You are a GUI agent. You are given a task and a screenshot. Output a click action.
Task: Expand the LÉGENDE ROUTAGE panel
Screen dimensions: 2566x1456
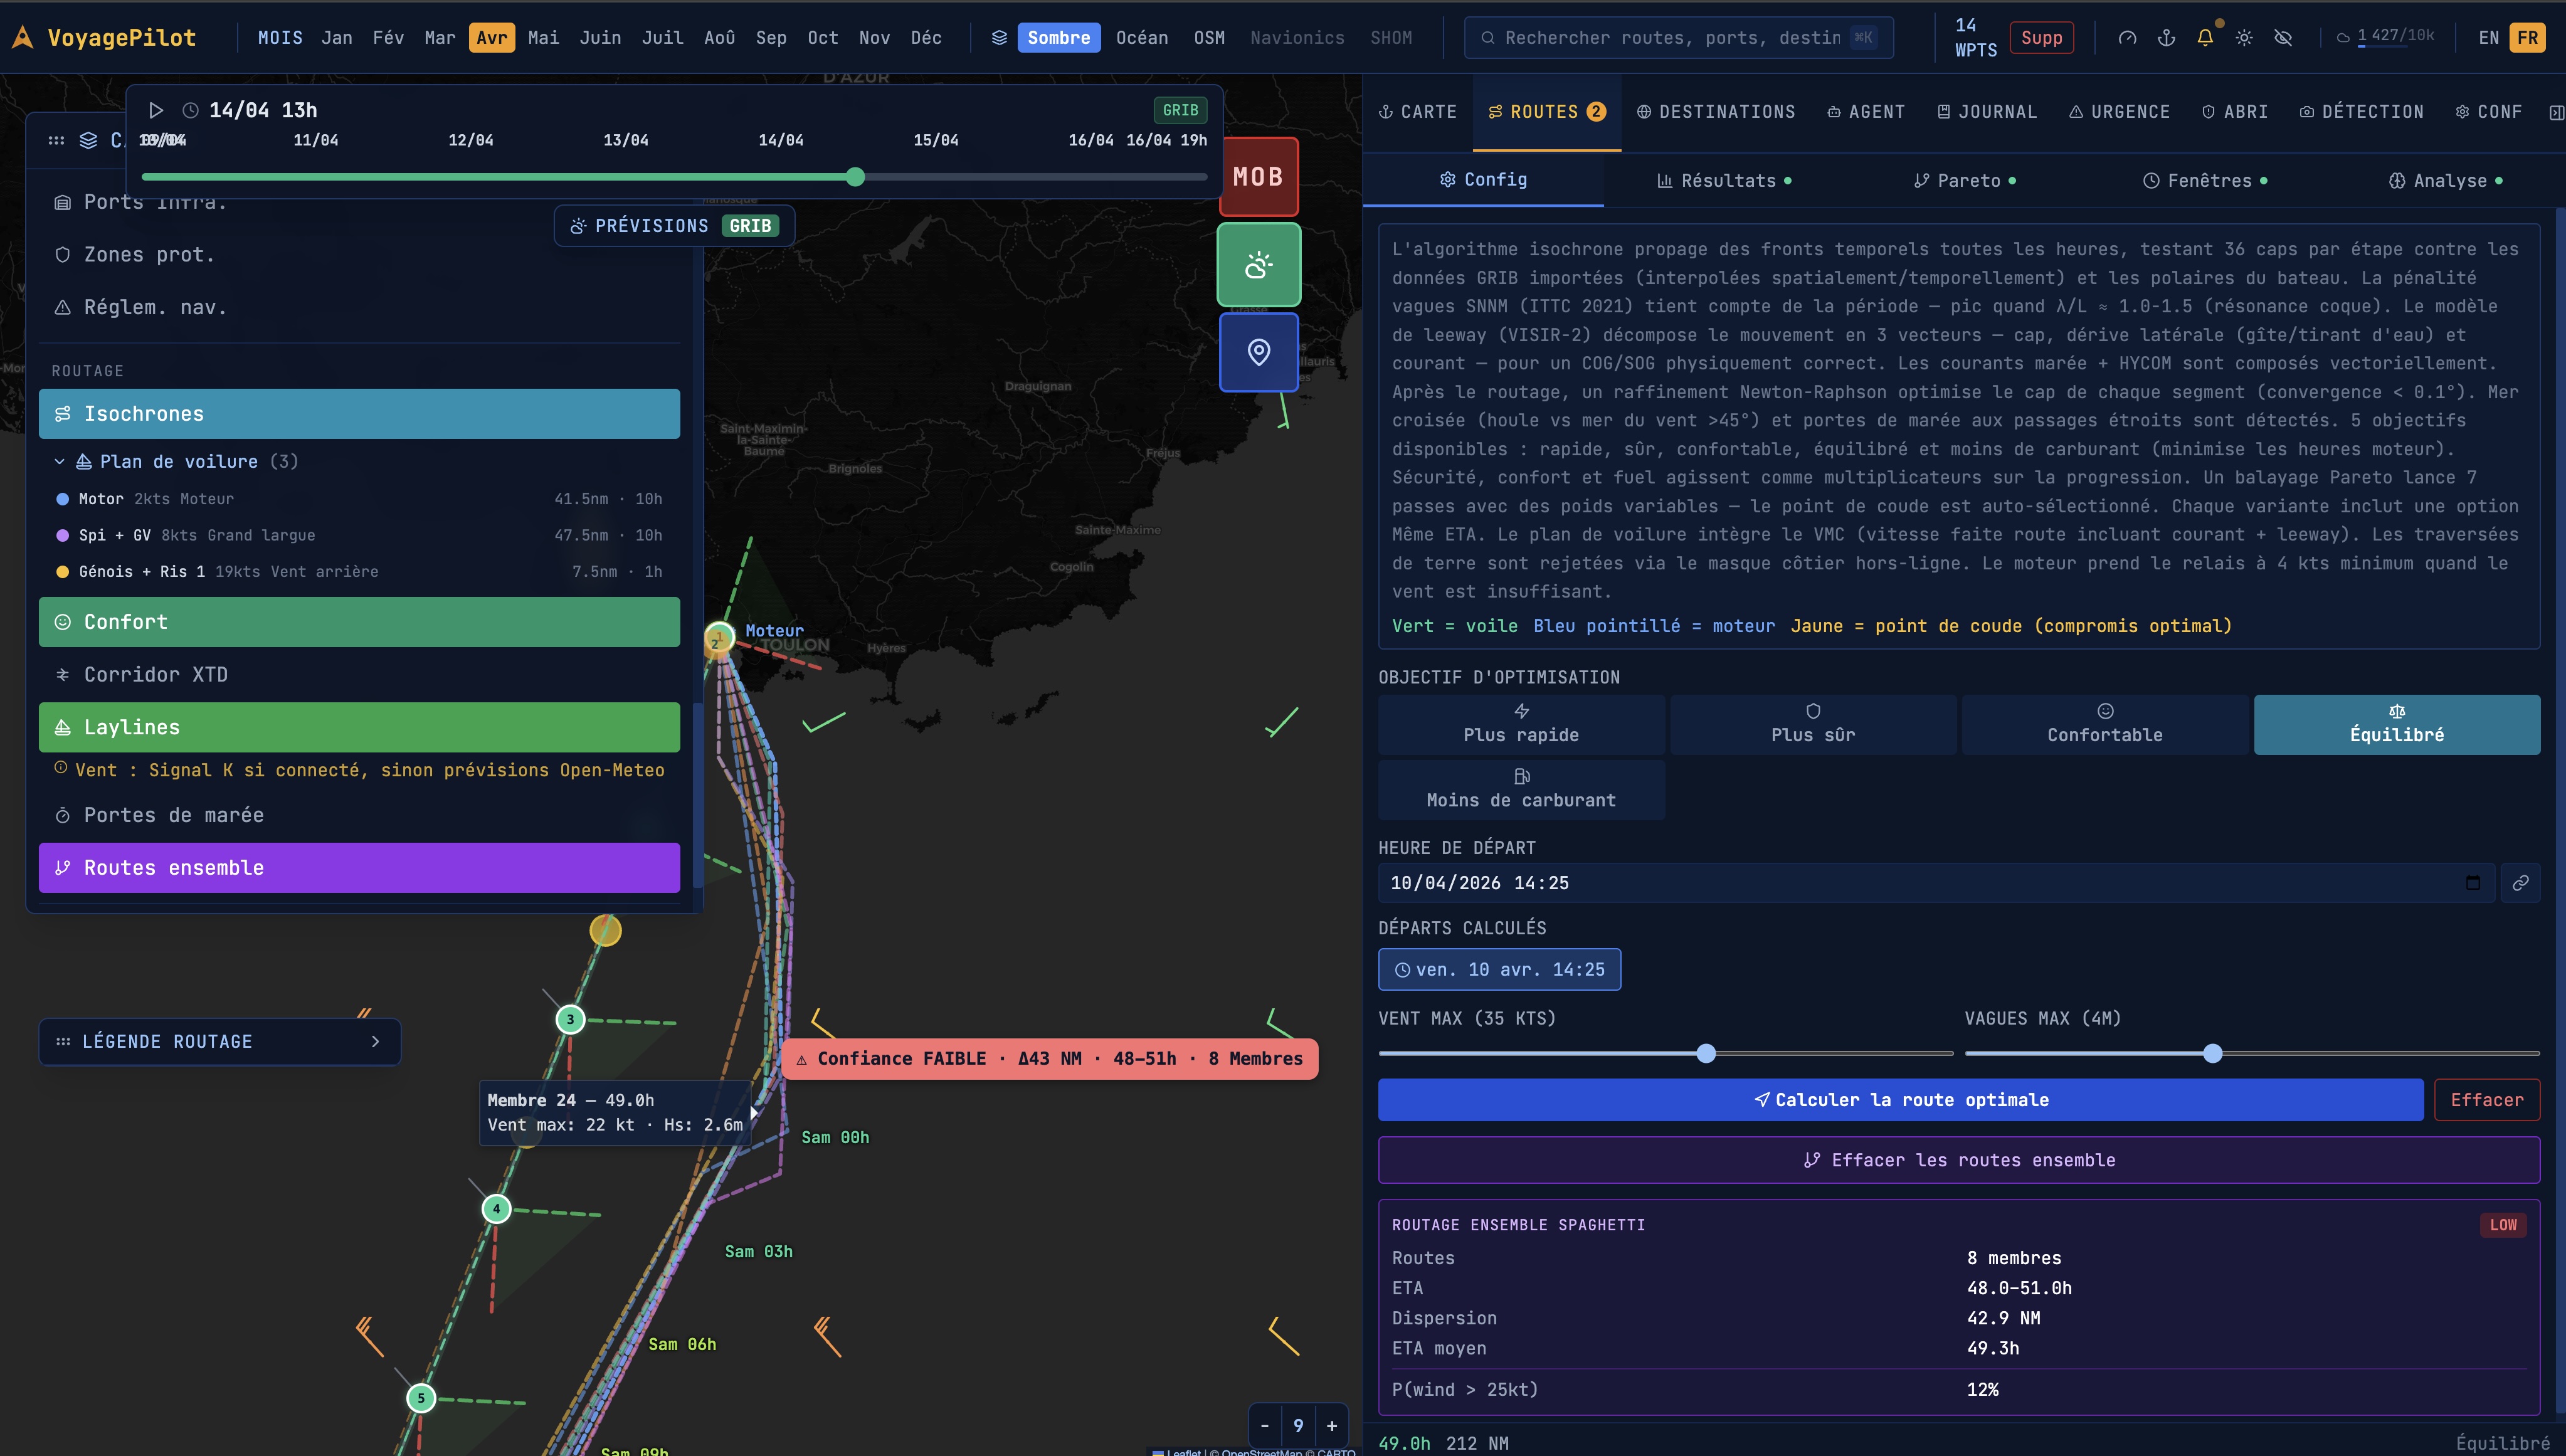coord(375,1042)
